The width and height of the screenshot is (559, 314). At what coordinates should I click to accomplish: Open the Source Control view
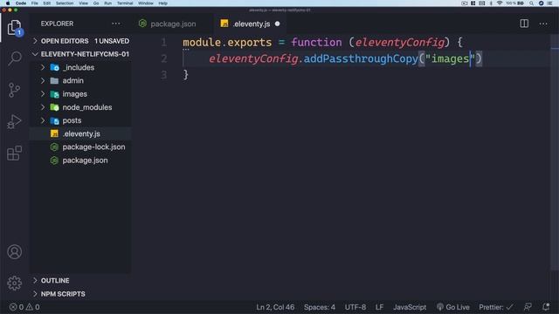[x=14, y=90]
